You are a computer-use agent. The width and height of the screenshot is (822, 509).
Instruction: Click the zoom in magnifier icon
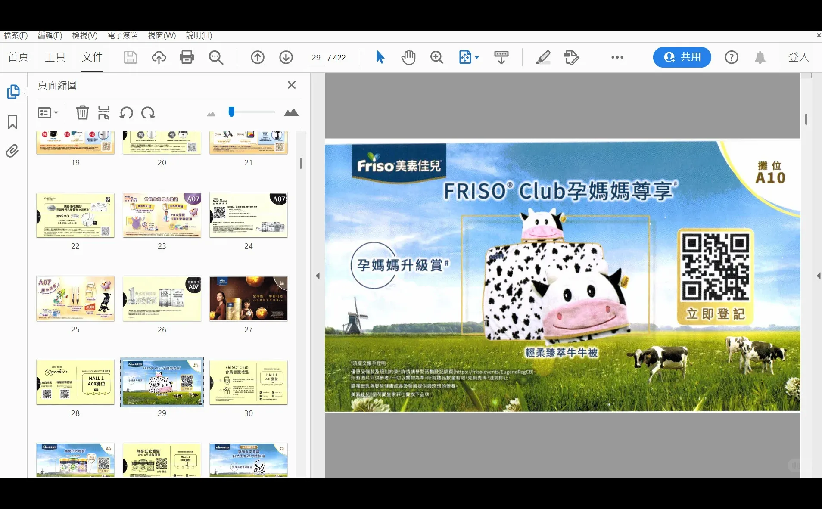click(436, 57)
